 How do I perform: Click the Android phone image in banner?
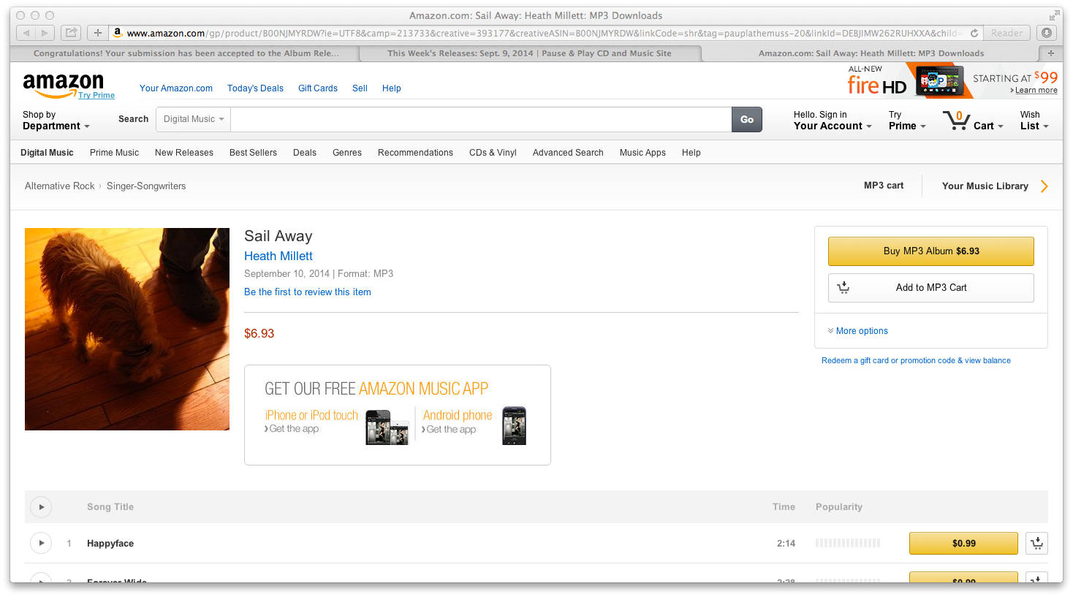point(515,425)
